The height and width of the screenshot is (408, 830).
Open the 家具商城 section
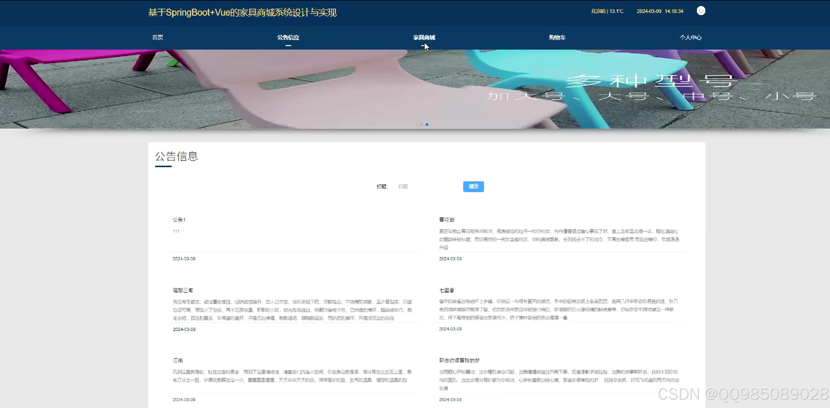(424, 37)
